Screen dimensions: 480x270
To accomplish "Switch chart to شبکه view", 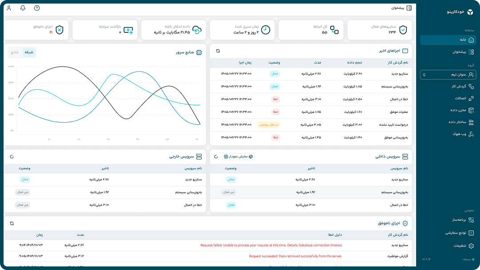I will 29,52.
